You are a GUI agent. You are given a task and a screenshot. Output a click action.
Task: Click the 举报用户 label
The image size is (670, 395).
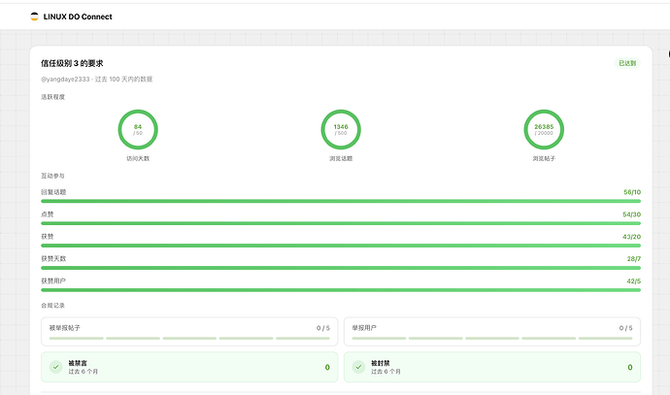(x=364, y=328)
